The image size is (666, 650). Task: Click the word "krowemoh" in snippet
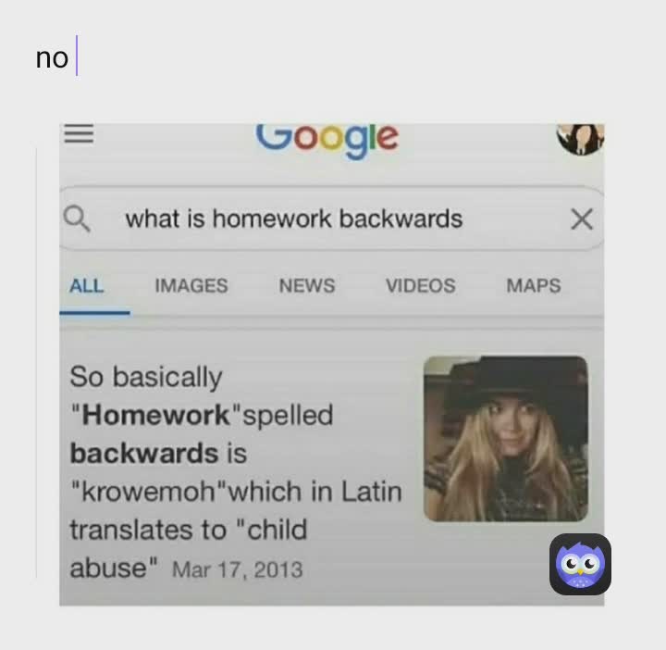[148, 492]
